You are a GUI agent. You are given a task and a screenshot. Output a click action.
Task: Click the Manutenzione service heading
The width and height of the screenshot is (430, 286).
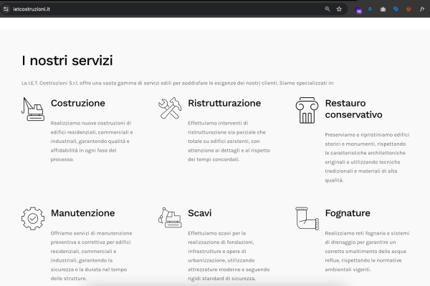tap(82, 213)
